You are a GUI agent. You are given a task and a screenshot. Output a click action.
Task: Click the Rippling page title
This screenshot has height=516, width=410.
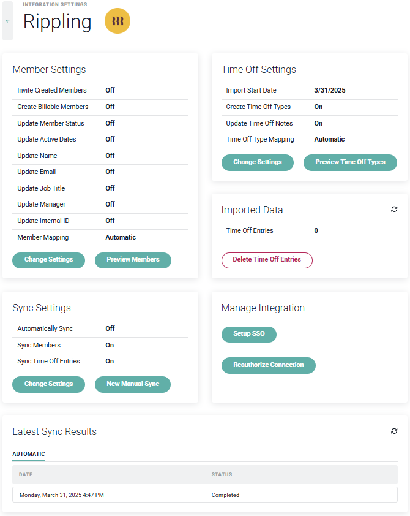click(x=57, y=22)
